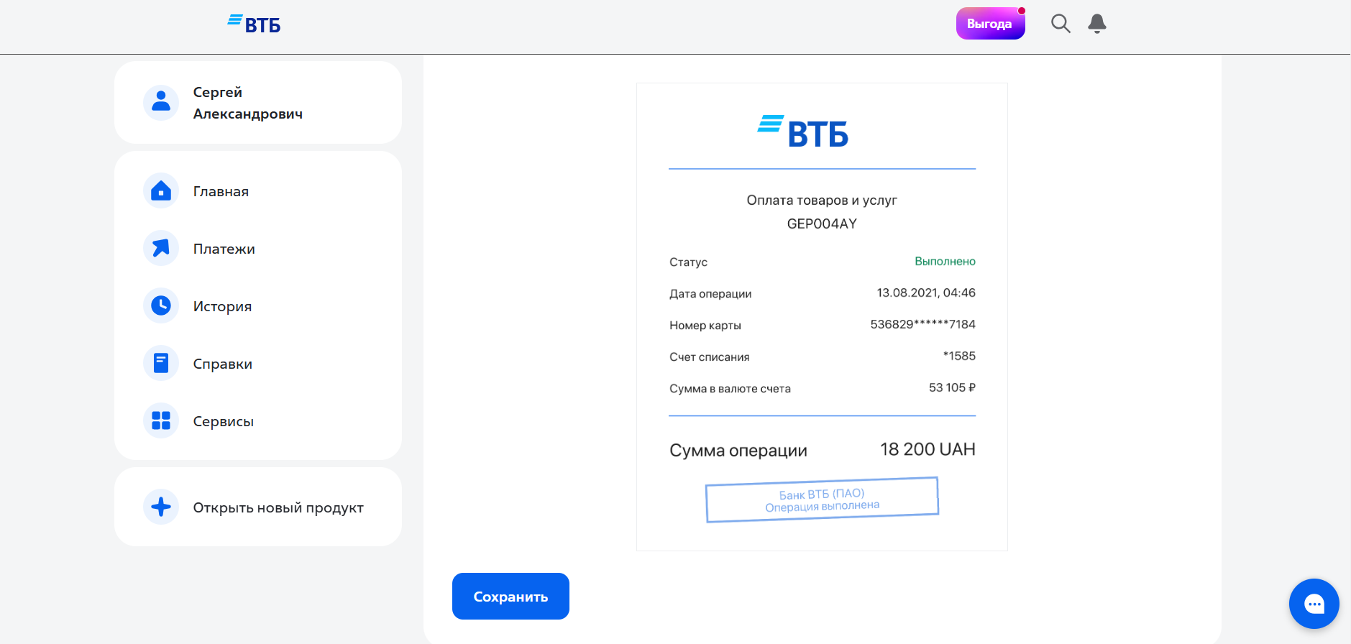Click the Выполнено status text
1351x644 pixels.
pyautogui.click(x=945, y=262)
